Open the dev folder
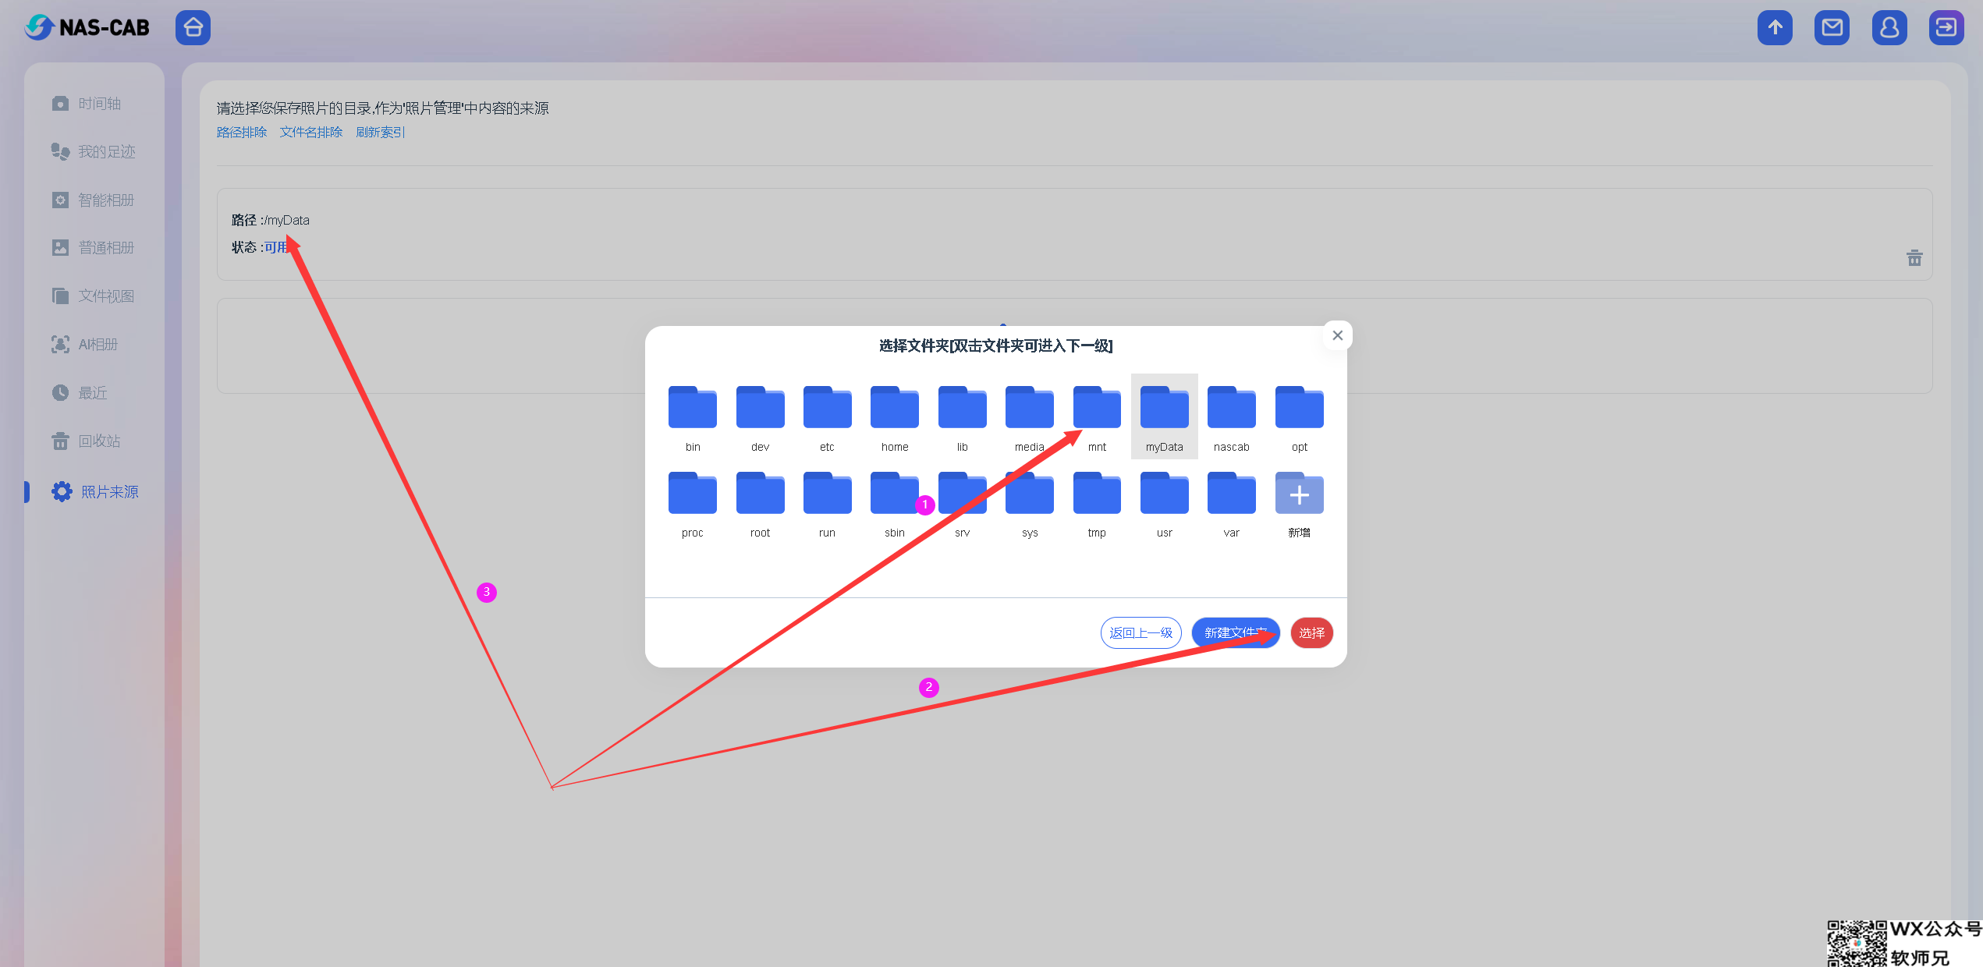1983x967 pixels. (x=760, y=416)
